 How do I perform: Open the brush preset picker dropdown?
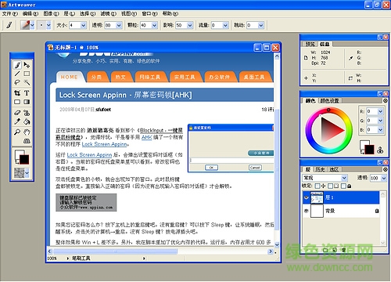click(x=32, y=25)
